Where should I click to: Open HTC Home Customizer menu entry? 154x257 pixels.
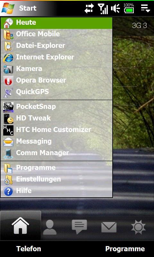coord(56,130)
